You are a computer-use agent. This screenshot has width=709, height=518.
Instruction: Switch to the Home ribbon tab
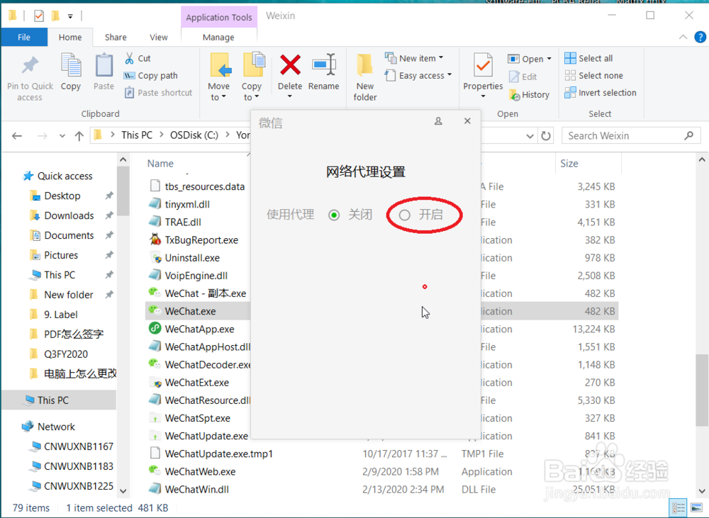[x=70, y=37]
